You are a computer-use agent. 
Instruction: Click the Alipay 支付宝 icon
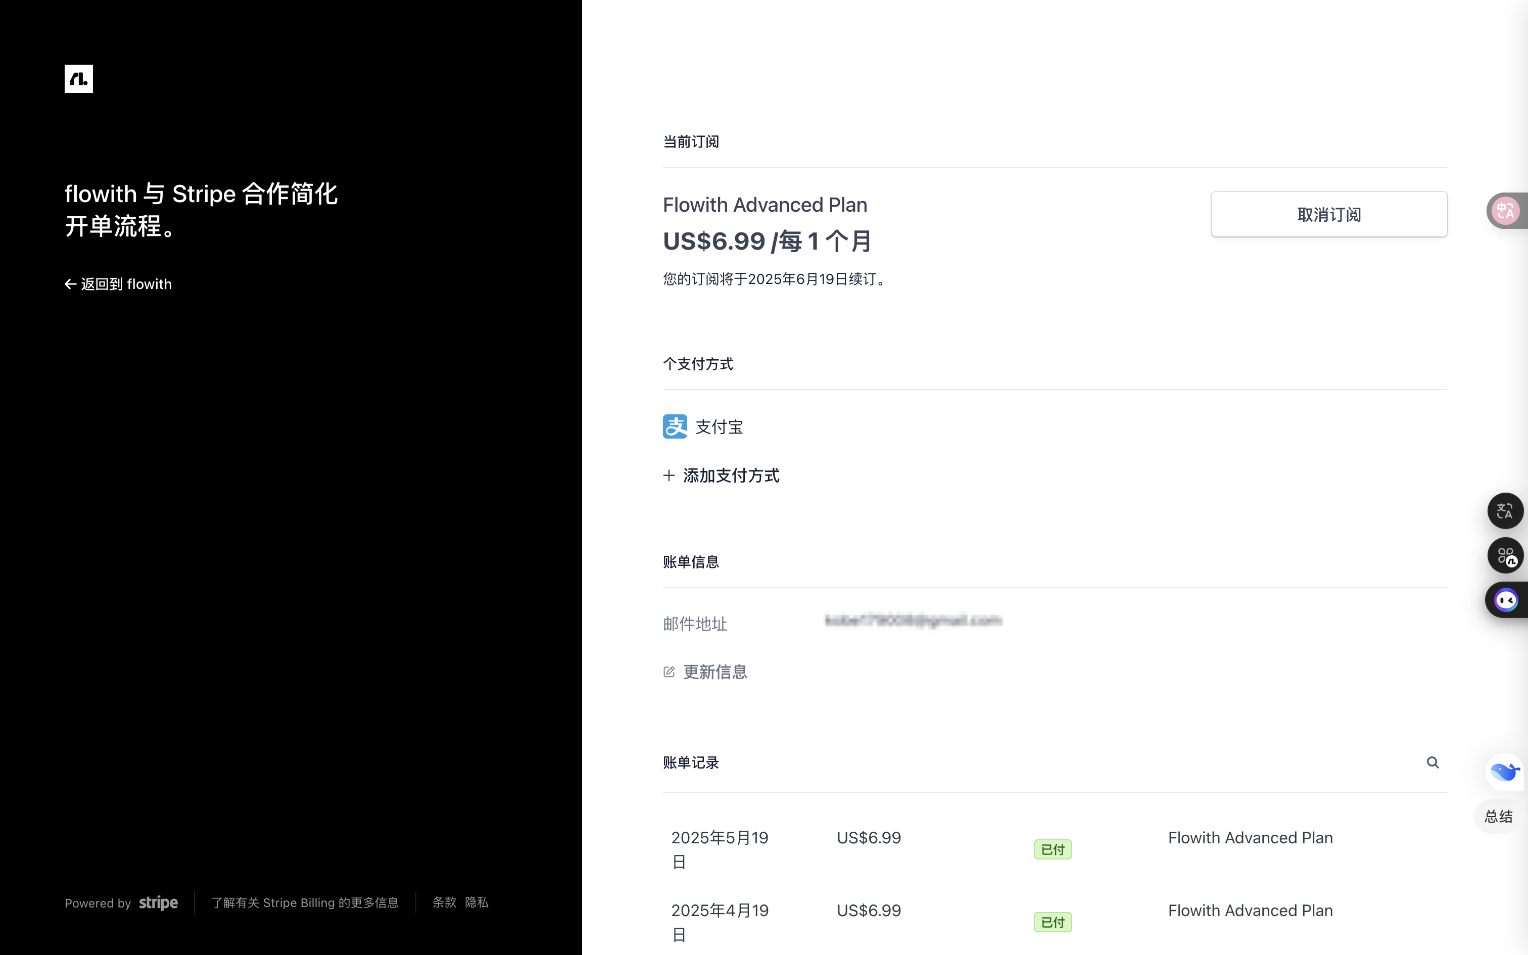(675, 426)
